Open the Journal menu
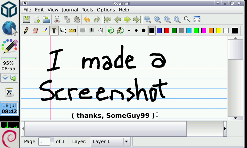The image size is (247, 148). [70, 10]
